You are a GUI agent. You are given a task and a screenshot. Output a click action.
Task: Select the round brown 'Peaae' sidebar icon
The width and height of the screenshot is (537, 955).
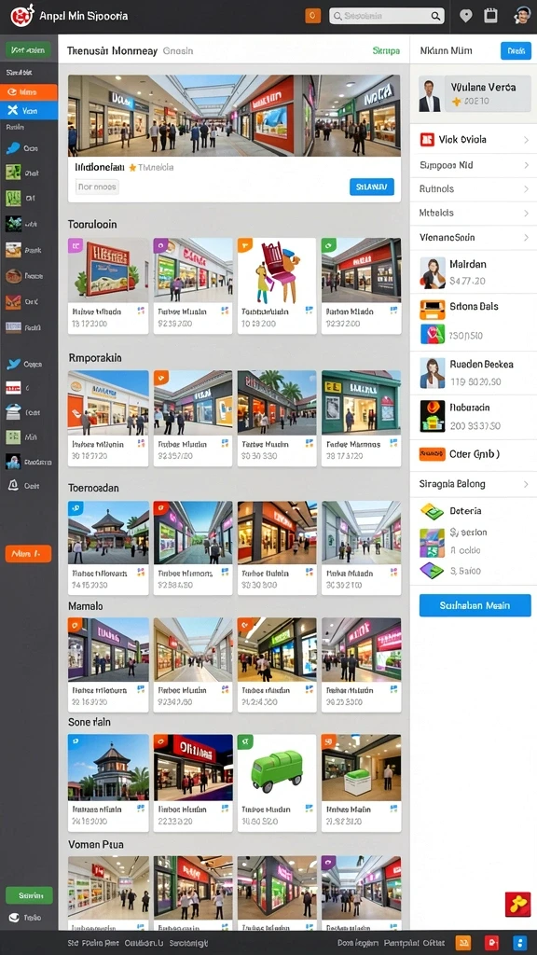tap(13, 276)
